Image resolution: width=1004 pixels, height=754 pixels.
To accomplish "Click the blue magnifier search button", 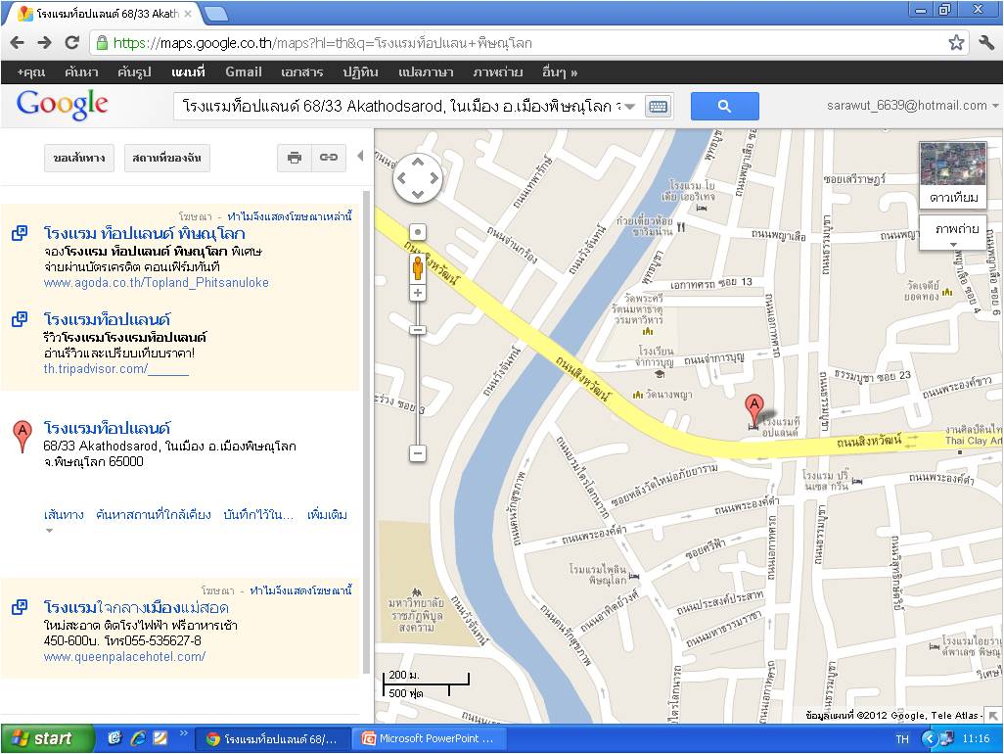I will point(725,106).
